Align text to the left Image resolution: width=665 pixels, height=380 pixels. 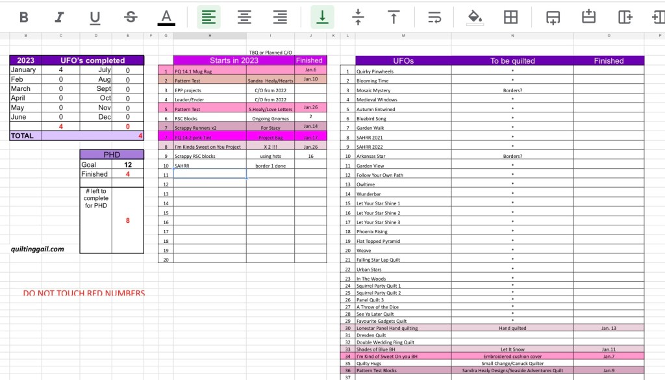(208, 17)
